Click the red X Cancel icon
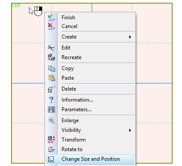The image size is (182, 166). point(51,26)
